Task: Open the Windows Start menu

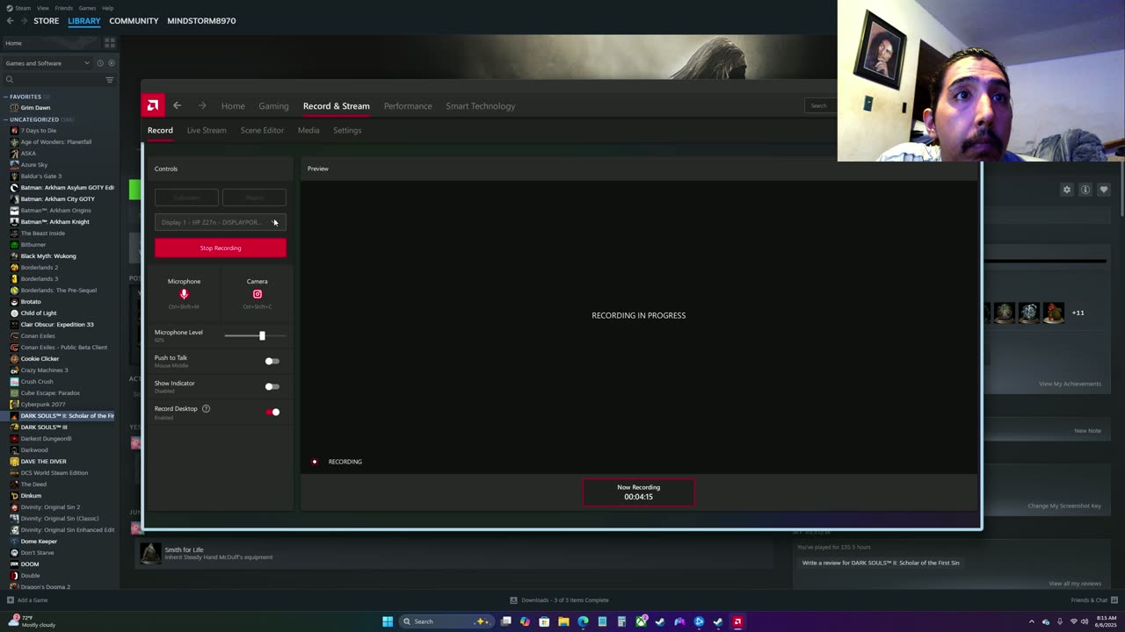Action: 388,621
